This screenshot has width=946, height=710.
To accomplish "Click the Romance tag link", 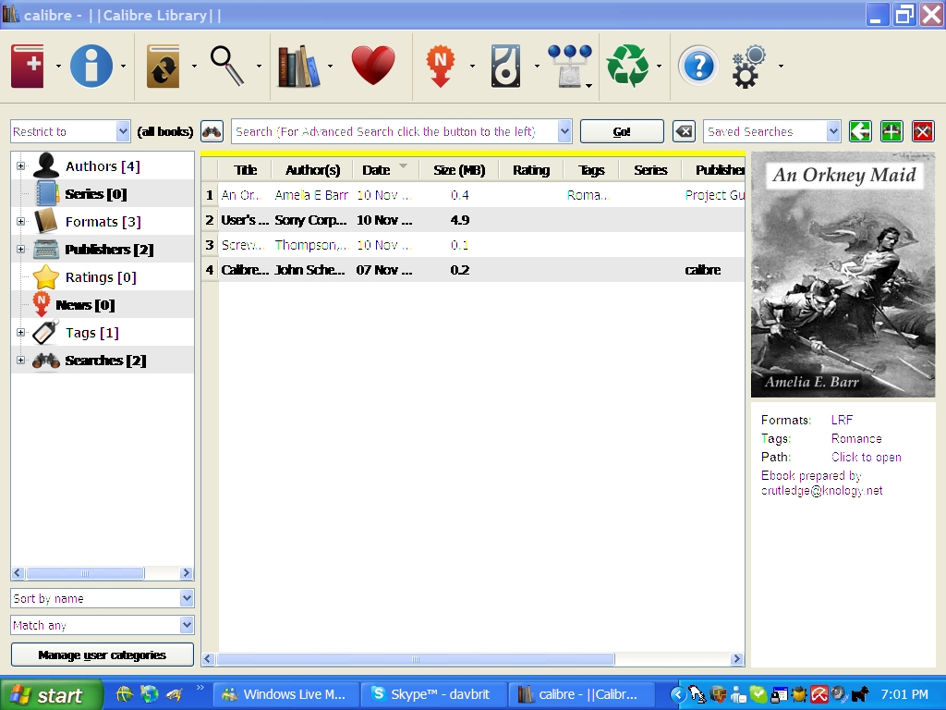I will 856,438.
